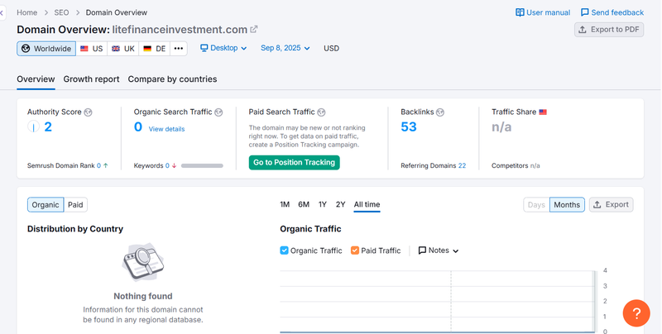Image resolution: width=662 pixels, height=334 pixels.
Task: Click the Send feedback speech bubble icon
Action: pyautogui.click(x=585, y=12)
